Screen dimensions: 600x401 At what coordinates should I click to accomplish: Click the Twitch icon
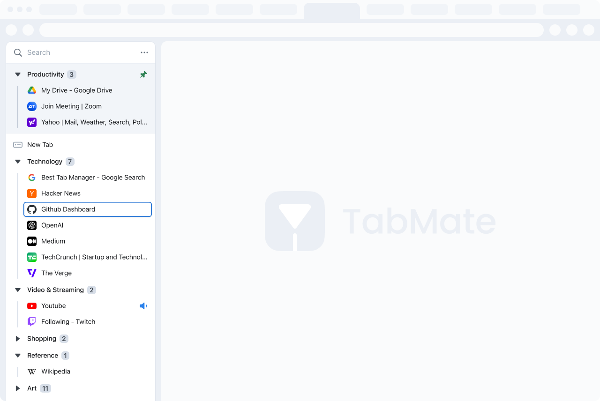point(32,322)
